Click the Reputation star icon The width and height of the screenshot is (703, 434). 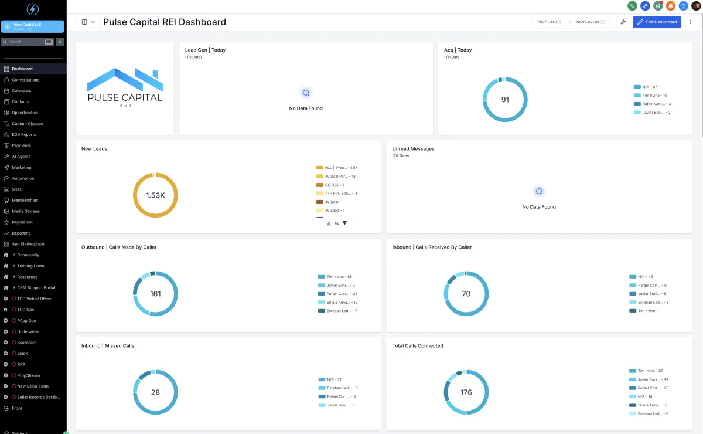click(x=6, y=222)
